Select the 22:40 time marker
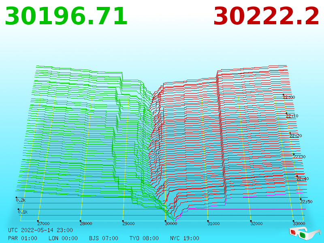This screenshot has width=324, height=243. (303, 179)
